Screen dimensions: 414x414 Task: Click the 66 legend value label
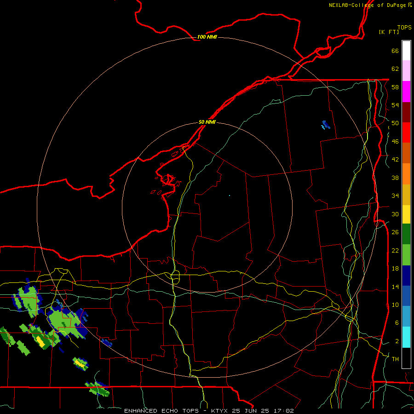pyautogui.click(x=395, y=51)
